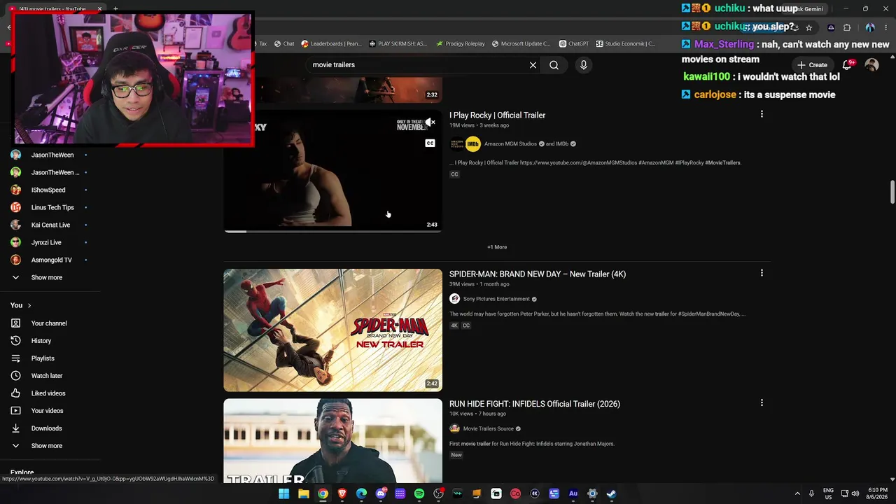Open more options for Spider-Man trailer
This screenshot has width=896, height=504.
point(762,273)
